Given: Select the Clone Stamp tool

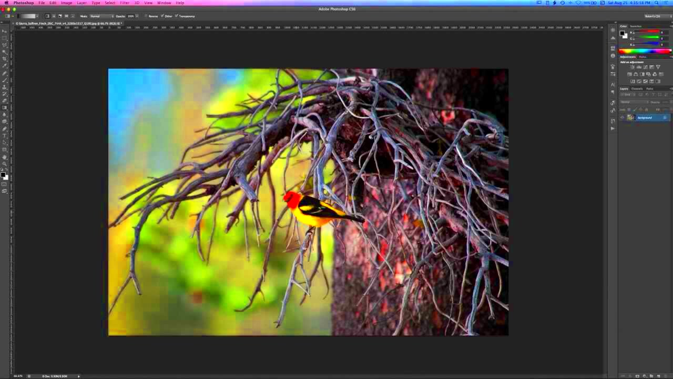Looking at the screenshot, I should coord(5,87).
